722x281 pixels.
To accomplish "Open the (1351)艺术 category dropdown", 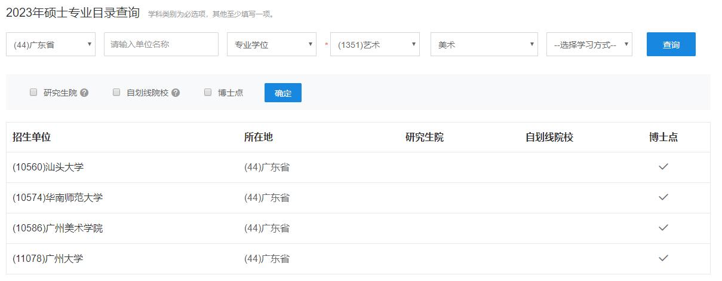I will click(x=375, y=44).
